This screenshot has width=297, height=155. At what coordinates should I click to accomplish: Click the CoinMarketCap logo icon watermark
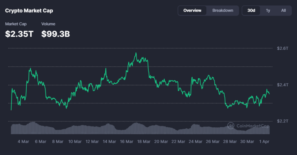(231, 126)
